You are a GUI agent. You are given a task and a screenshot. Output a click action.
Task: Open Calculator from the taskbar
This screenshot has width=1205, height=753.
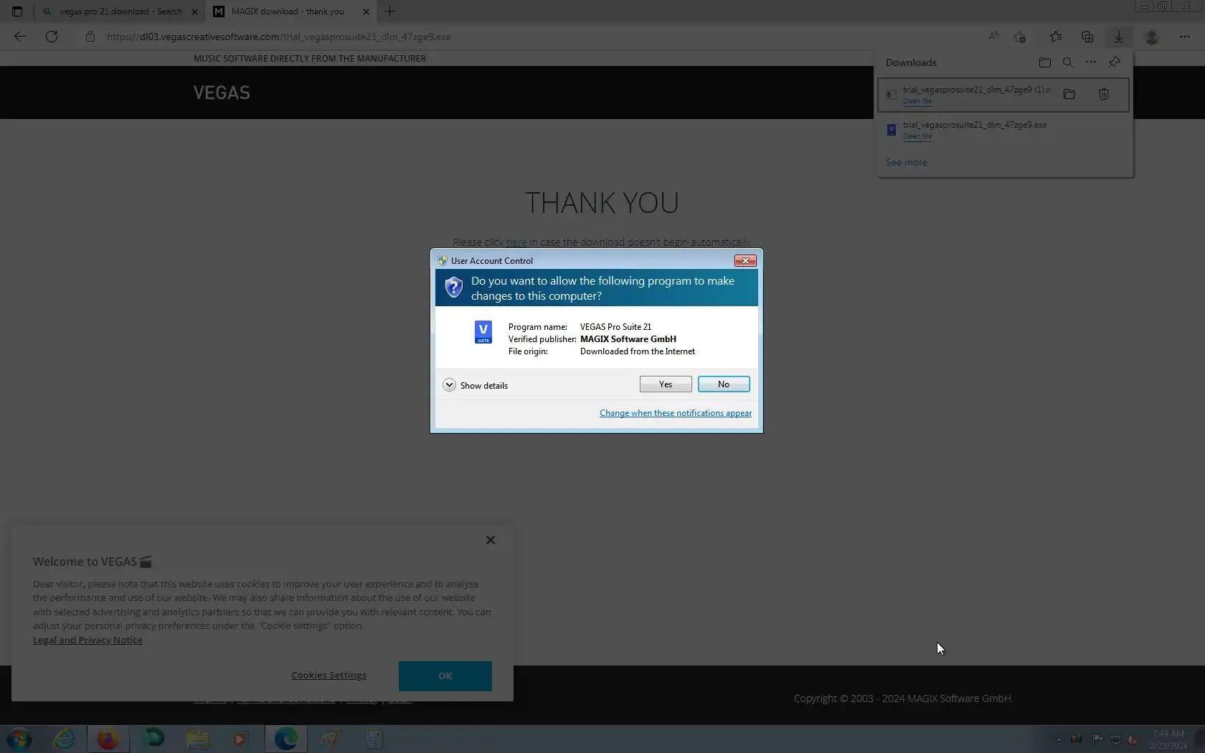click(374, 739)
